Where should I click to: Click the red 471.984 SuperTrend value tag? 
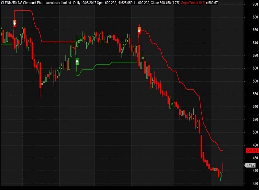252,150
